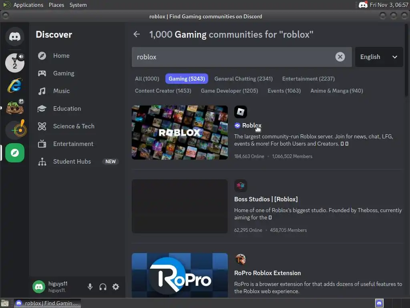
Task: Click the RoPro server avatar icon
Action: click(241, 259)
